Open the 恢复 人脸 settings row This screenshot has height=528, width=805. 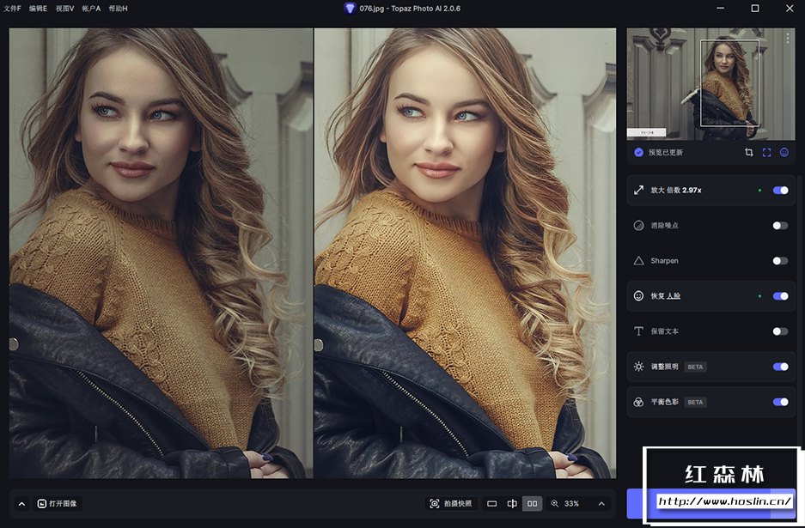tap(711, 296)
